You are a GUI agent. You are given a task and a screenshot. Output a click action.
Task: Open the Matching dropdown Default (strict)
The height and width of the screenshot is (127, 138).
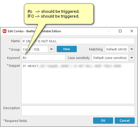click(x=120, y=49)
